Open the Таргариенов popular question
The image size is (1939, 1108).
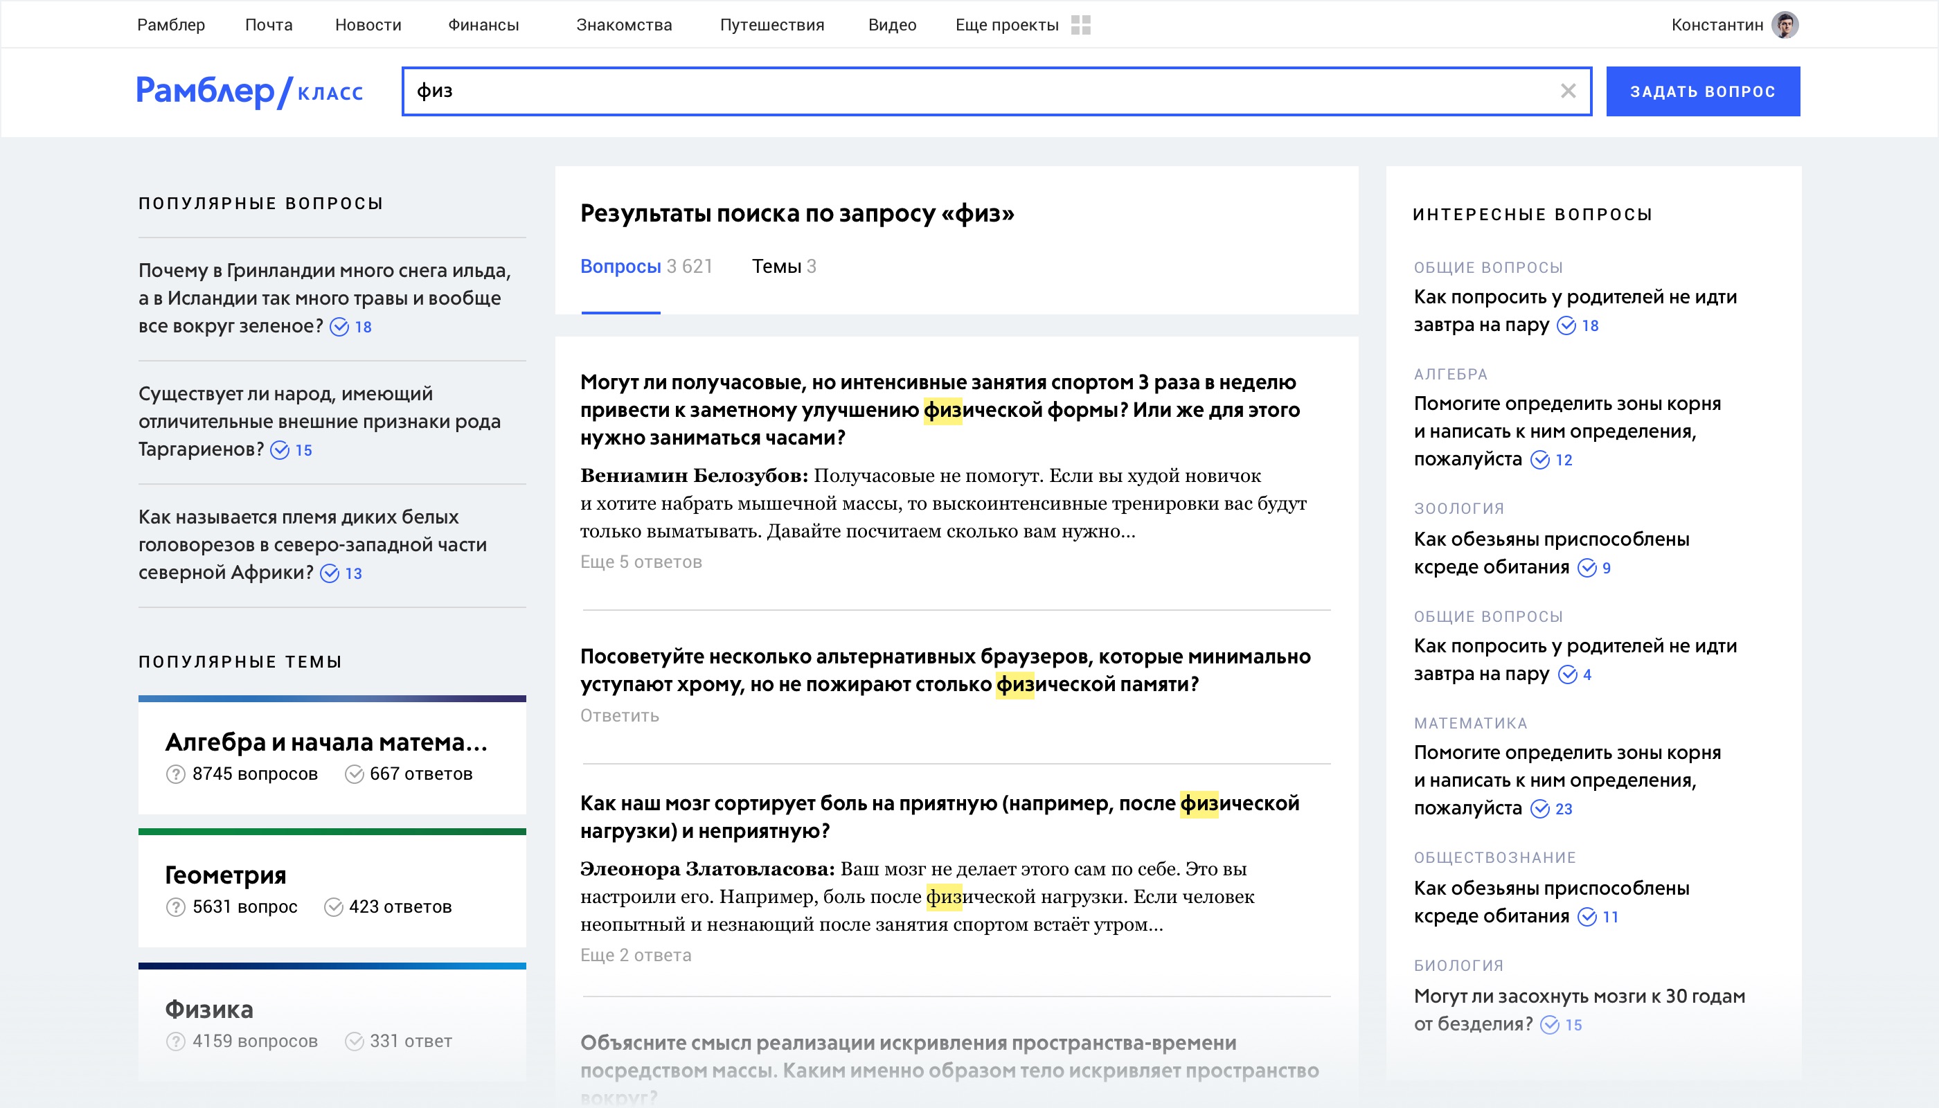320,422
